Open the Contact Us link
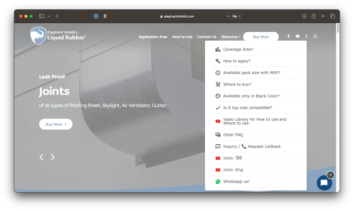The height and width of the screenshot is (211, 354). point(207,37)
